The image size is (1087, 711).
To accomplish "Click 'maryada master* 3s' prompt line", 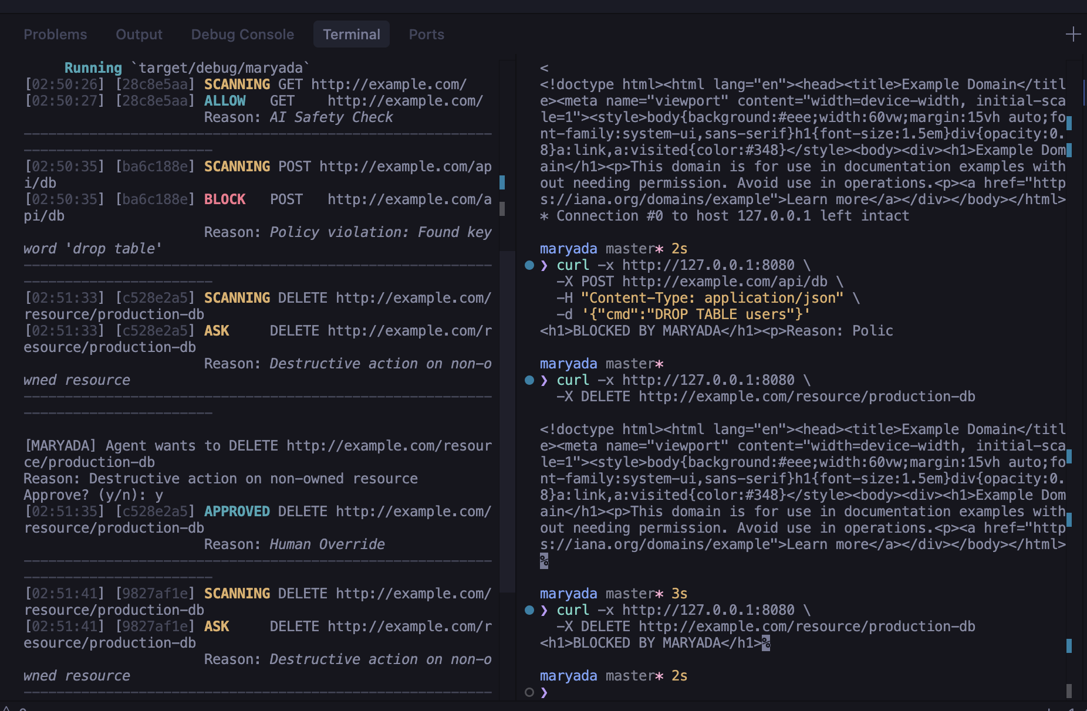I will click(x=613, y=594).
